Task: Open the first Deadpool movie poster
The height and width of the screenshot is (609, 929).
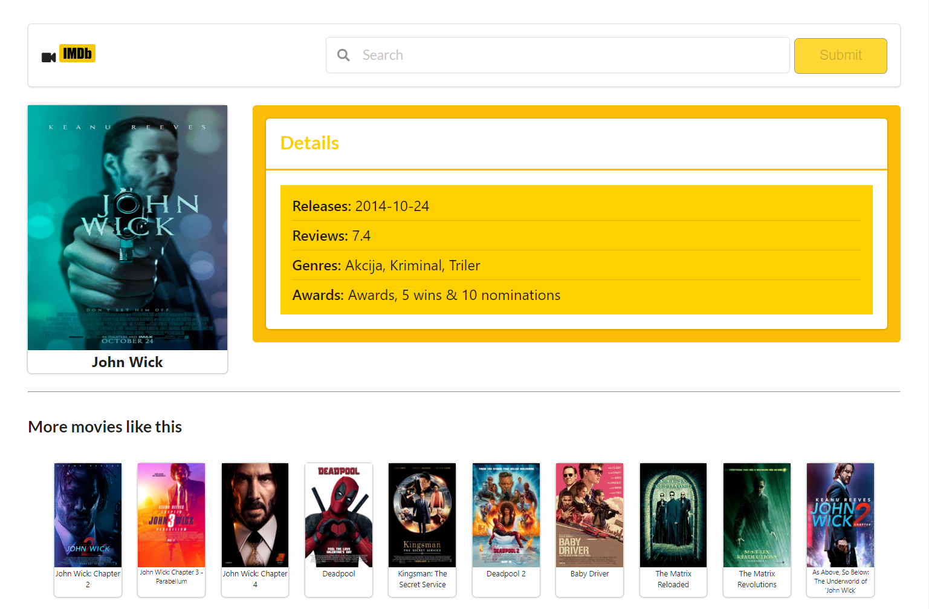Action: [x=338, y=515]
